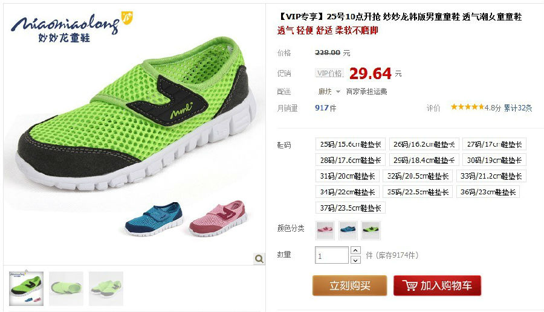This screenshot has height=312, width=544.
Task: Choose size 37码/23.5cm
Action: tap(351, 208)
